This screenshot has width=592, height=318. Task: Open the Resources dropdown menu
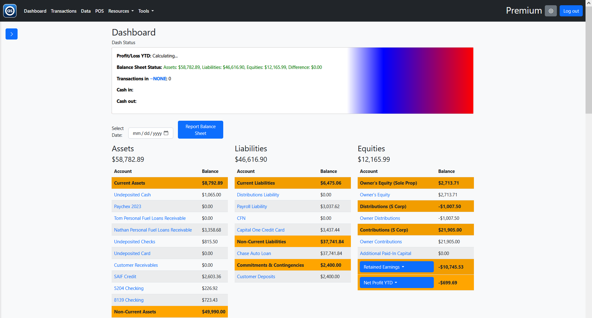tap(121, 11)
